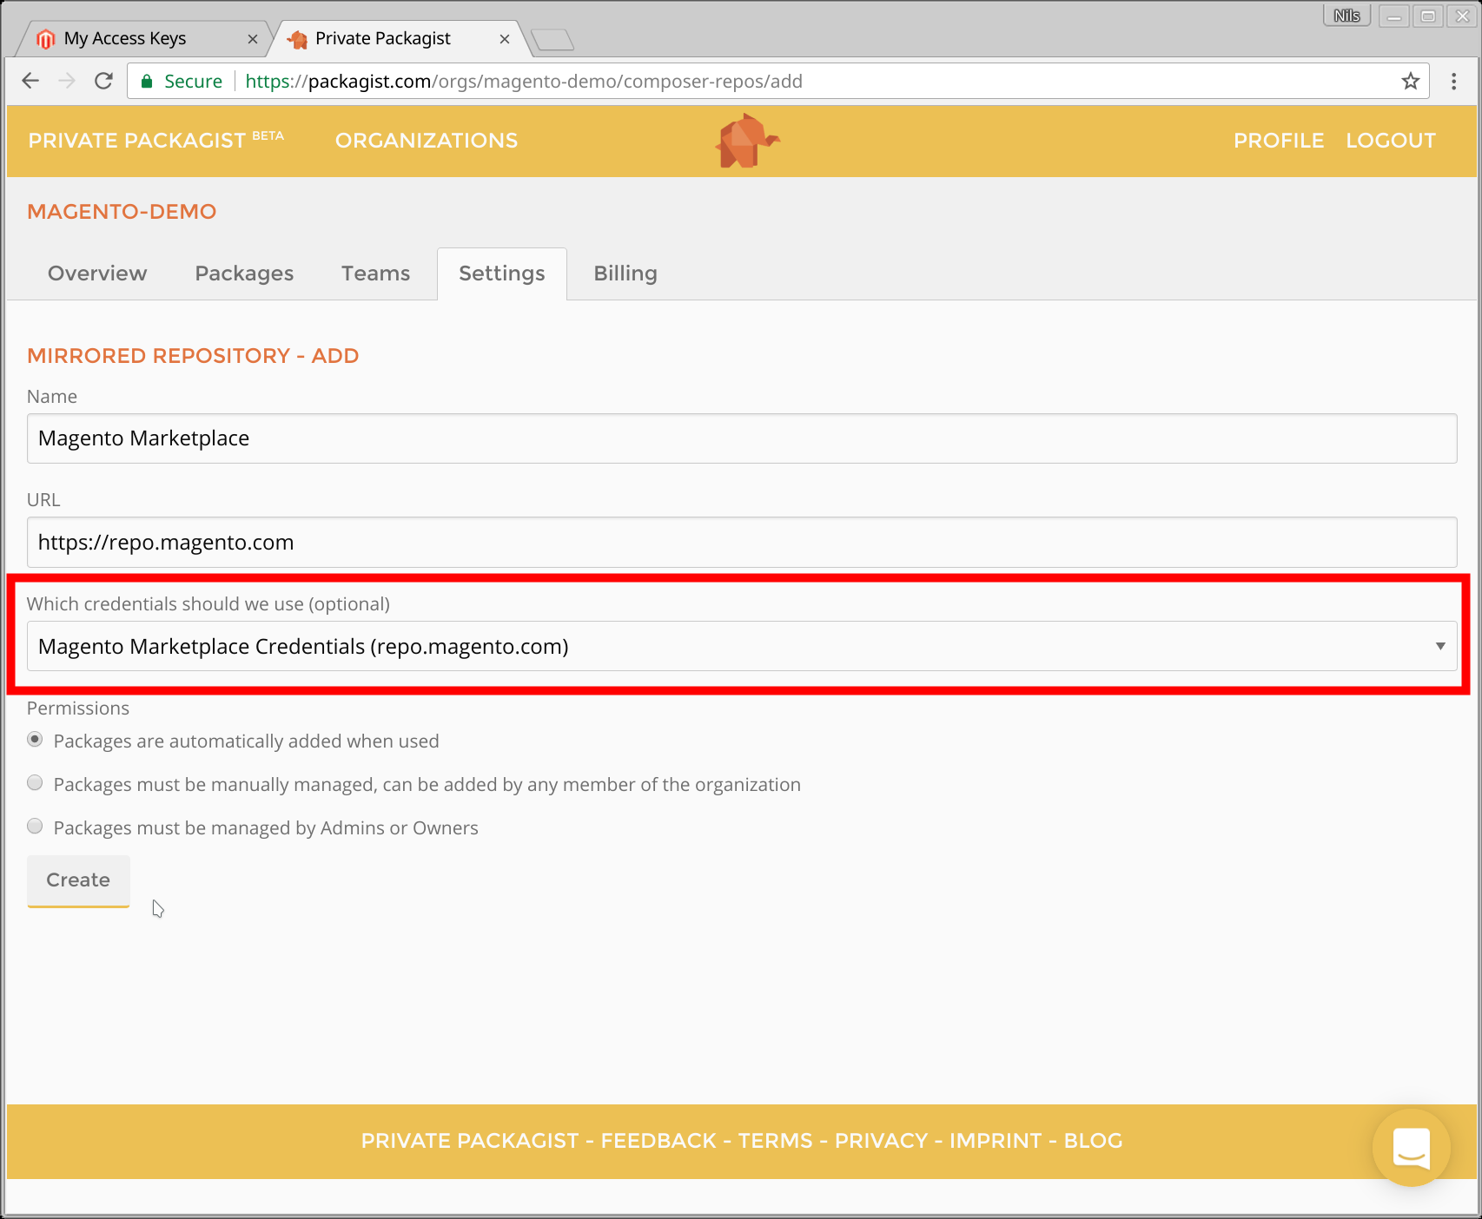This screenshot has height=1219, width=1482.
Task: Click the Nils profile button
Action: click(1346, 16)
